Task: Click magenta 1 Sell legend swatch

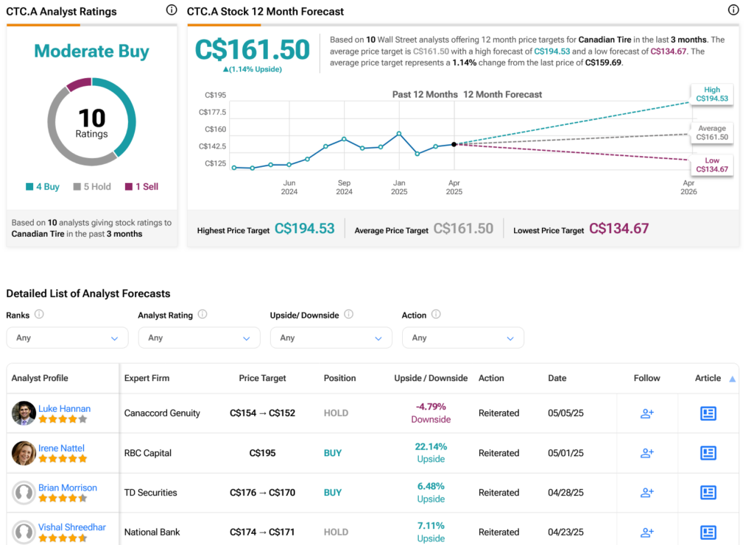Action: [x=128, y=187]
